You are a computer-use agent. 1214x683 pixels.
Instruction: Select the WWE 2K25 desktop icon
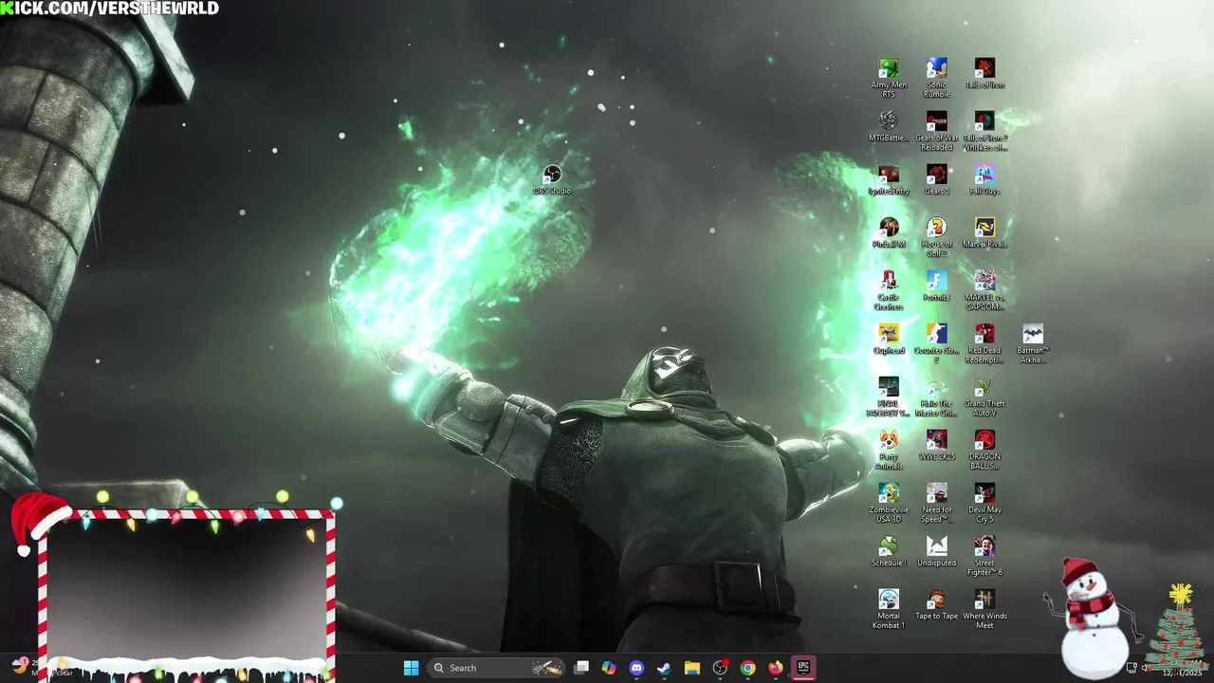point(936,445)
